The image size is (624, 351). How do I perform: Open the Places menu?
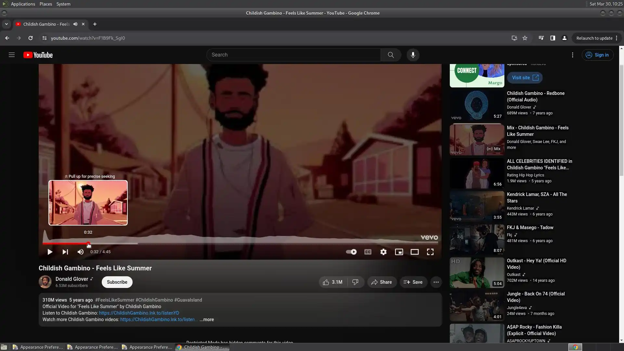pos(45,4)
